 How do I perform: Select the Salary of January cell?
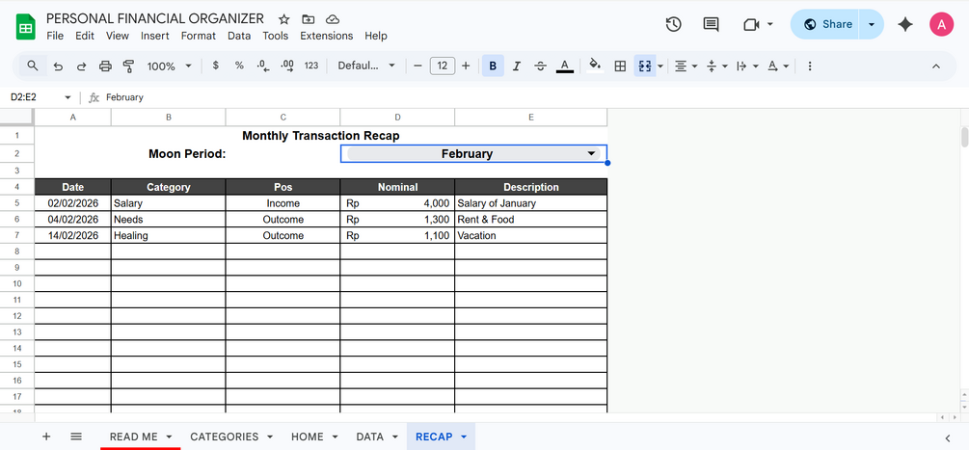(531, 203)
